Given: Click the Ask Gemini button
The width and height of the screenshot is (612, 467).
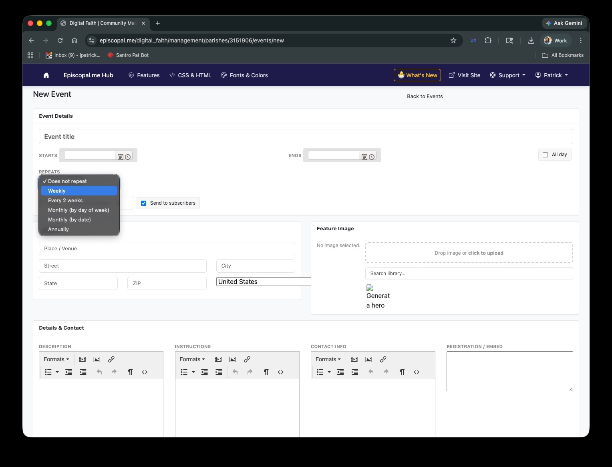Looking at the screenshot, I should point(565,23).
